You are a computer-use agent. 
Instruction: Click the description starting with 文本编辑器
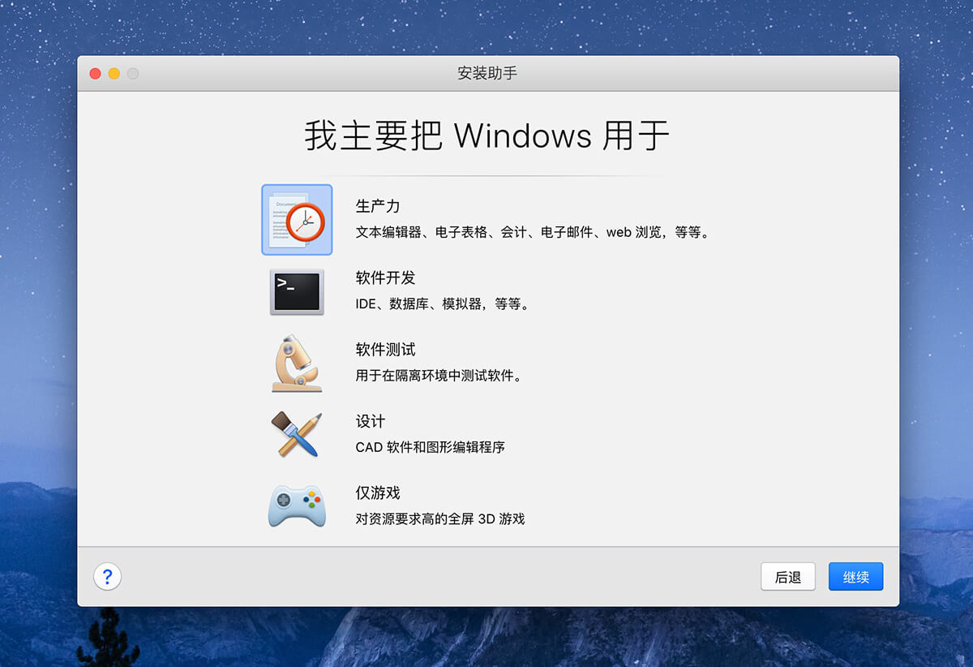tap(533, 233)
